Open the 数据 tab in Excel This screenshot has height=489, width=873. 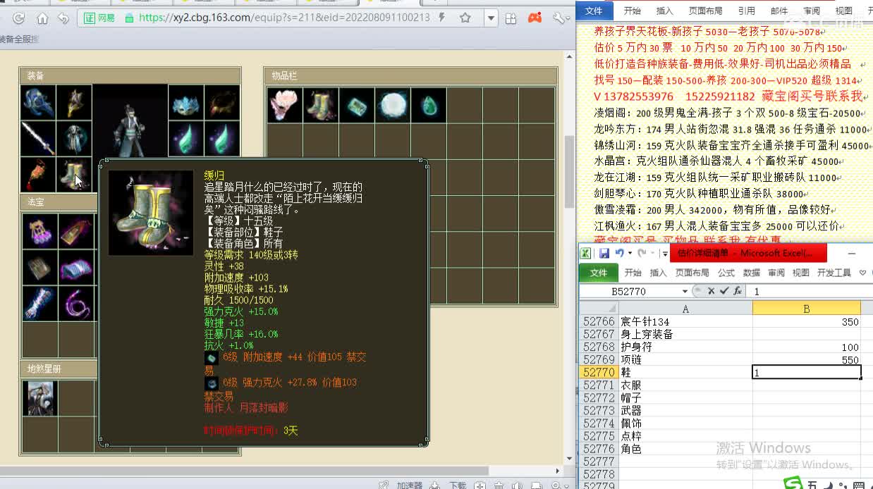(x=751, y=273)
